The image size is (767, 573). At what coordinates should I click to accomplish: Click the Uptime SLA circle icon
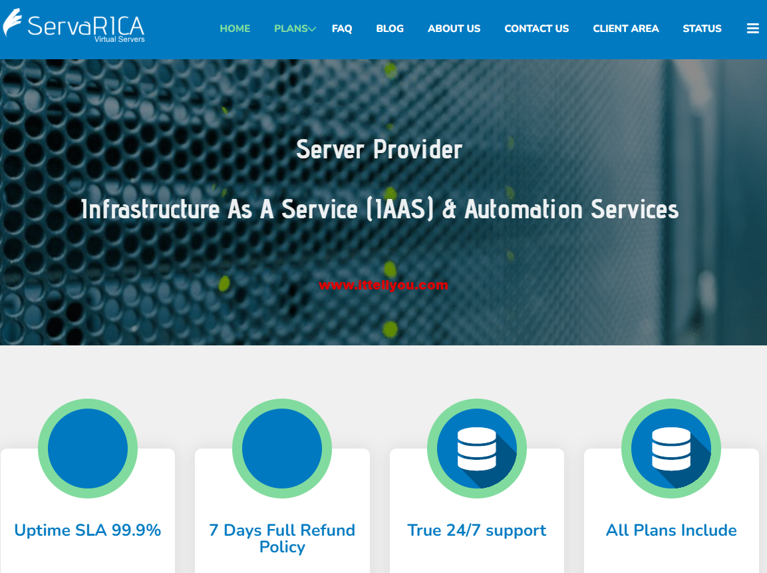(x=88, y=448)
